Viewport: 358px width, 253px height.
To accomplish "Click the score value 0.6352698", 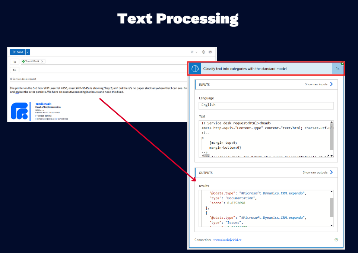I will 236,203.
